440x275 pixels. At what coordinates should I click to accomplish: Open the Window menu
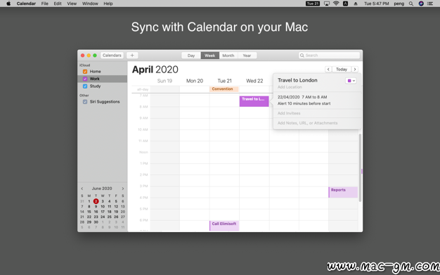[90, 4]
